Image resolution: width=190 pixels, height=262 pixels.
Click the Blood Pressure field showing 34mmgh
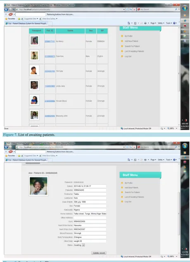(x=90, y=233)
